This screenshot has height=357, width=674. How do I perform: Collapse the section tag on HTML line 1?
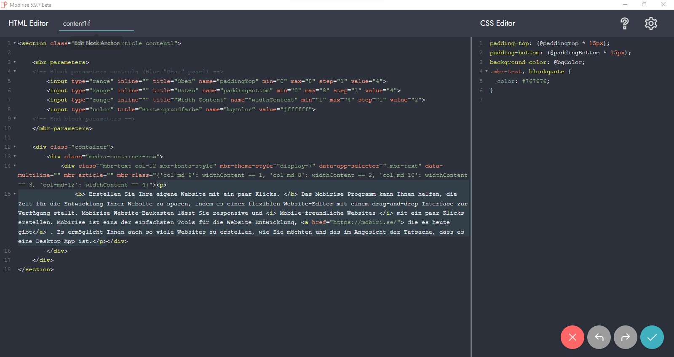(15, 43)
